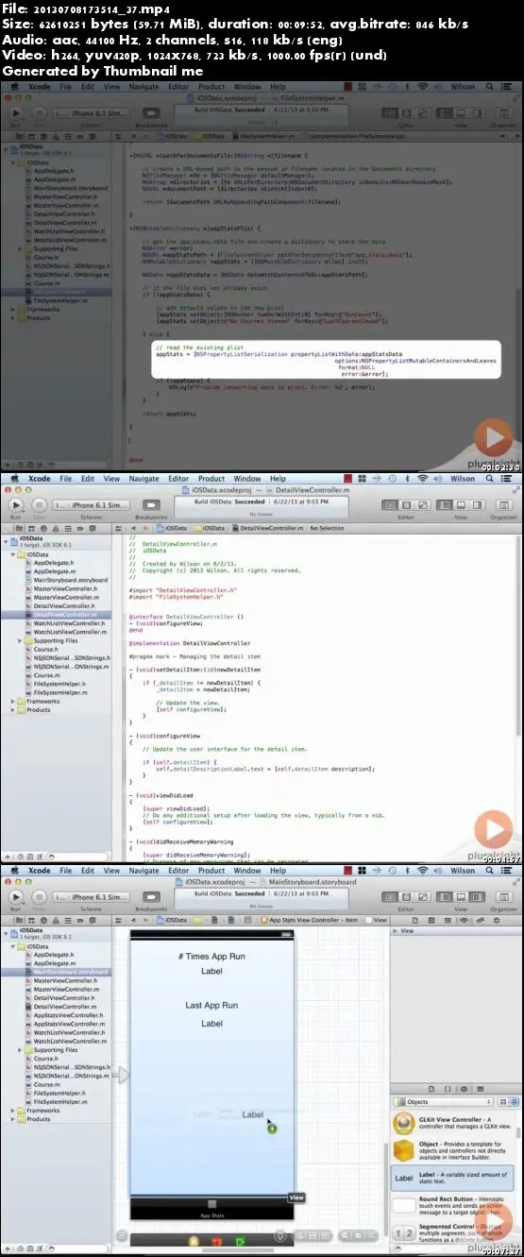Open Product menu in bottom frame menu bar
The width and height of the screenshot is (524, 1257).
(x=211, y=870)
